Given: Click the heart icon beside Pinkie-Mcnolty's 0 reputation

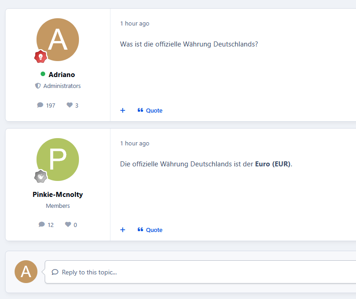Looking at the screenshot, I should pos(68,225).
